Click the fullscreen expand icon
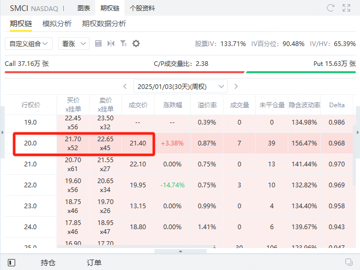Image resolution: width=360 pixels, height=270 pixels. (346, 8)
